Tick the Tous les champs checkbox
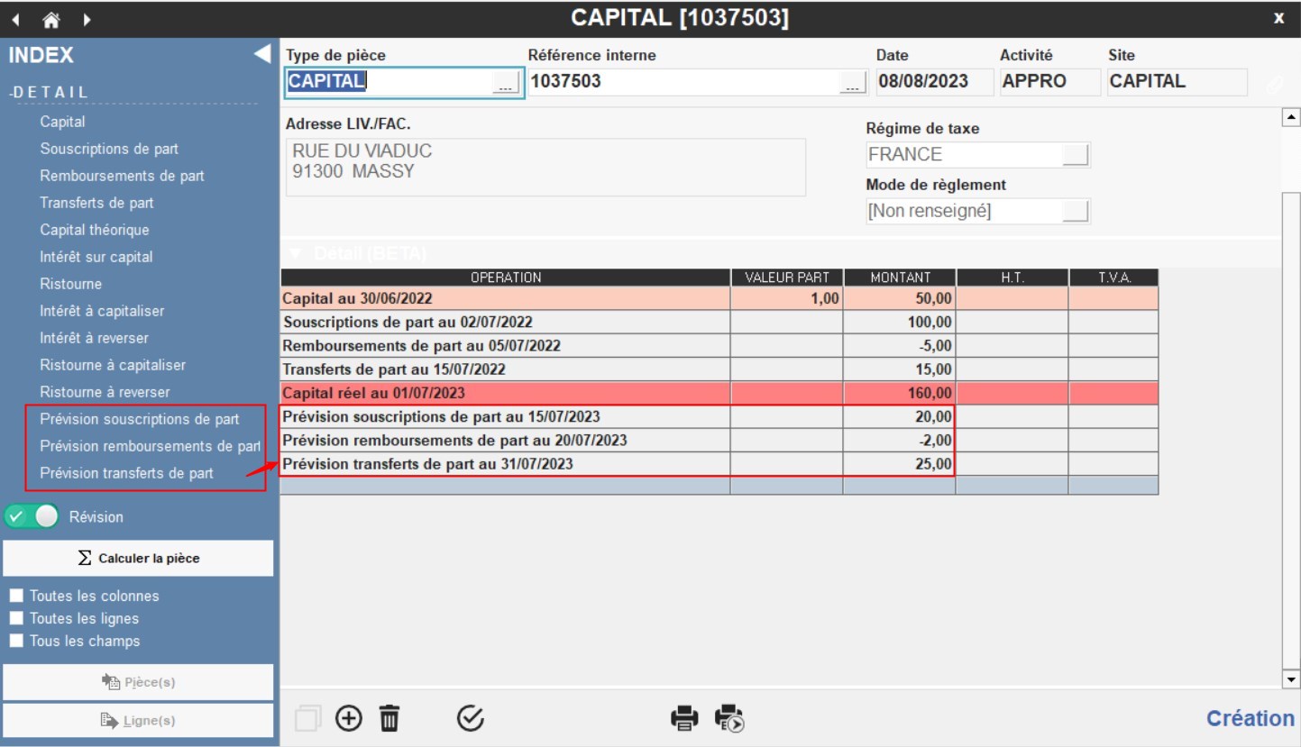Image resolution: width=1301 pixels, height=747 pixels. pos(16,641)
